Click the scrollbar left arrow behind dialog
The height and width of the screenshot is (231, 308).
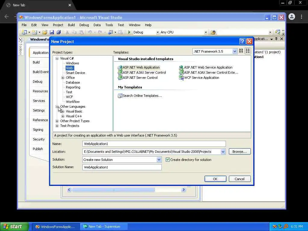point(69,190)
